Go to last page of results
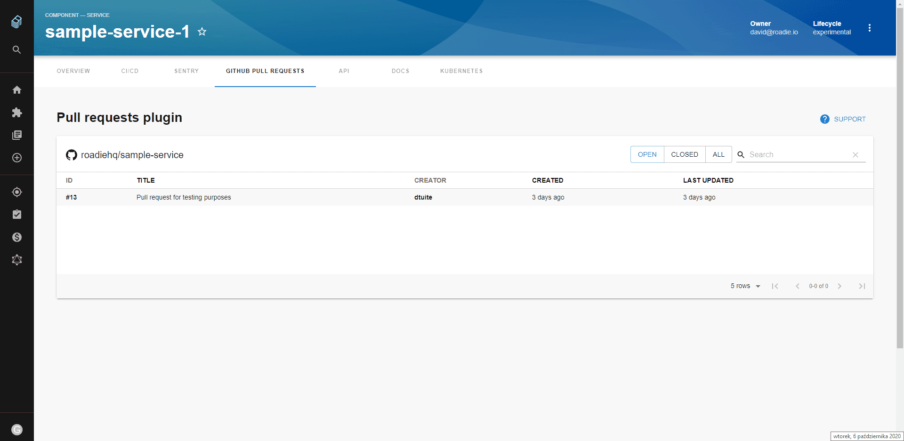The height and width of the screenshot is (441, 904). 862,286
